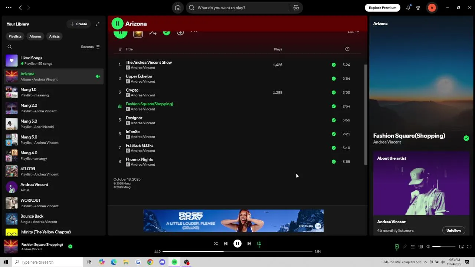
Task: Connect to a device
Action: click(x=420, y=247)
